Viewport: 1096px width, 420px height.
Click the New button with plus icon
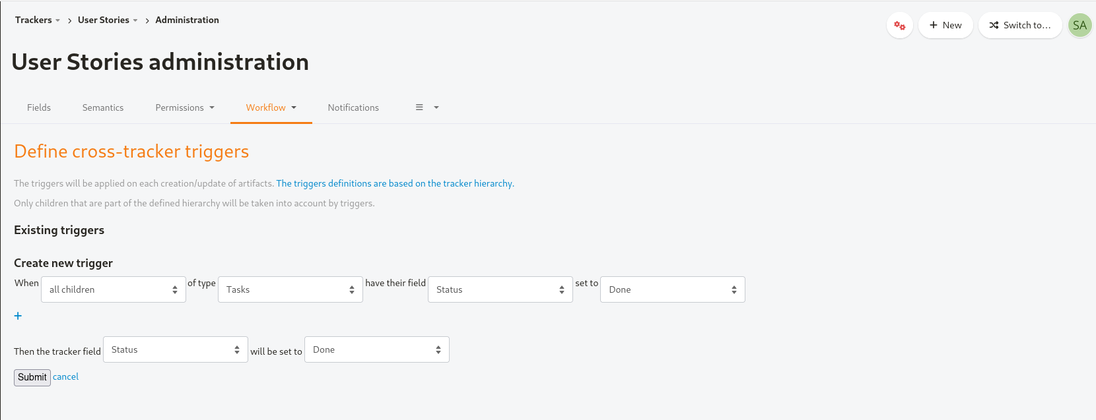pyautogui.click(x=945, y=26)
